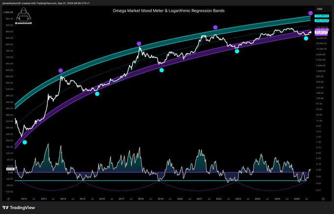
Task: Click the 2025 label on the time axis
Action: tap(277, 199)
